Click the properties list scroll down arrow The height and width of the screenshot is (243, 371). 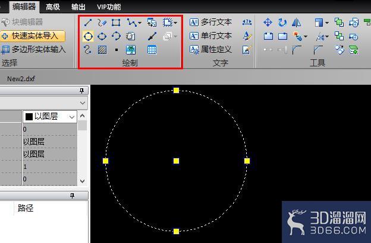pos(82,181)
